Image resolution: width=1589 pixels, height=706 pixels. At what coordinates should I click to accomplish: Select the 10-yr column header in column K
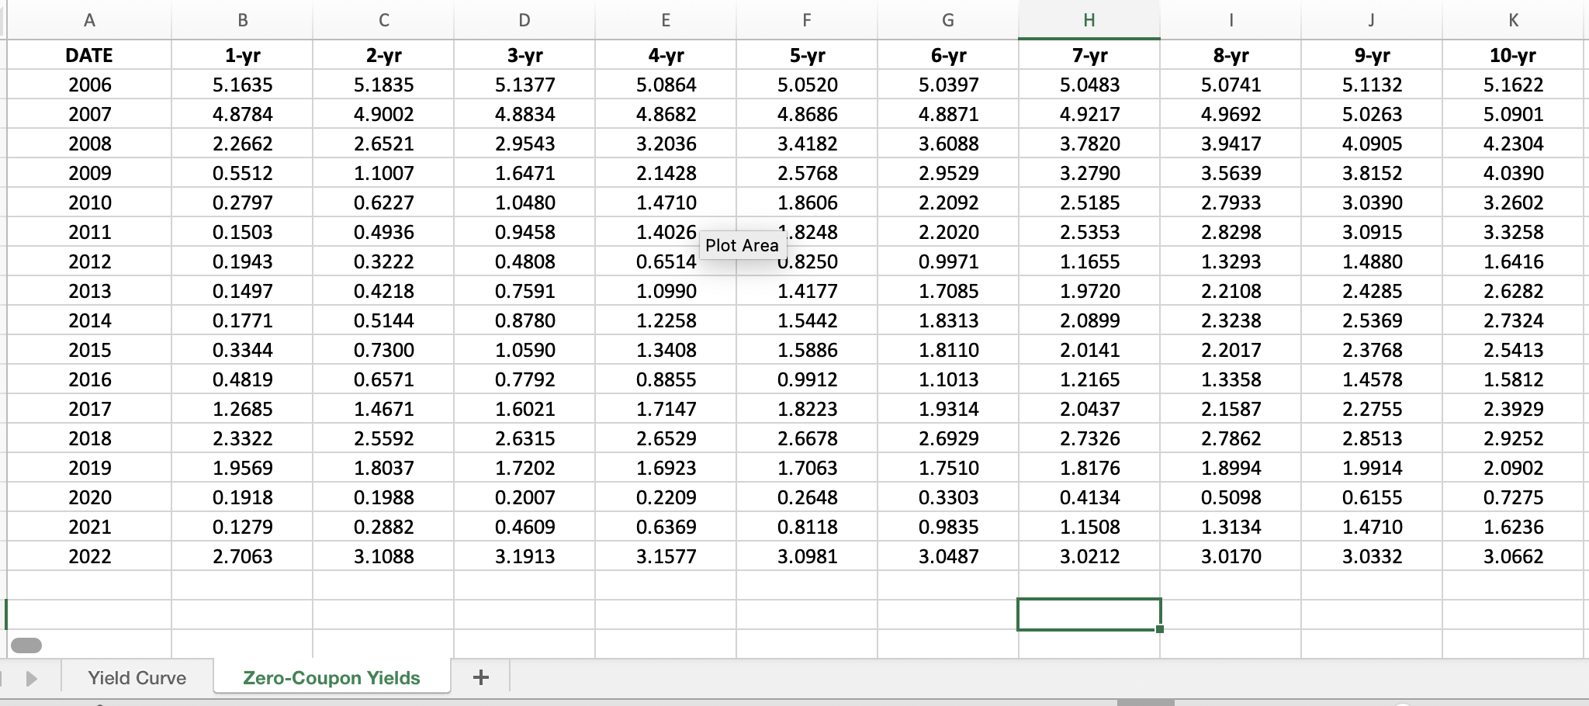(1513, 55)
